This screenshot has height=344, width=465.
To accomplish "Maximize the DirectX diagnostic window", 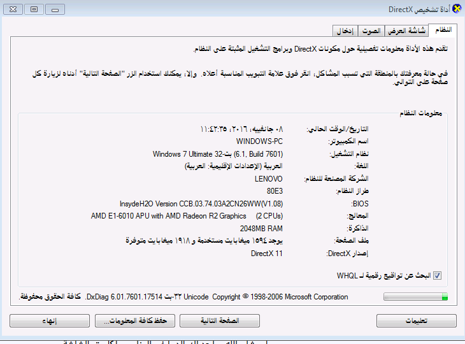I will (34, 10).
